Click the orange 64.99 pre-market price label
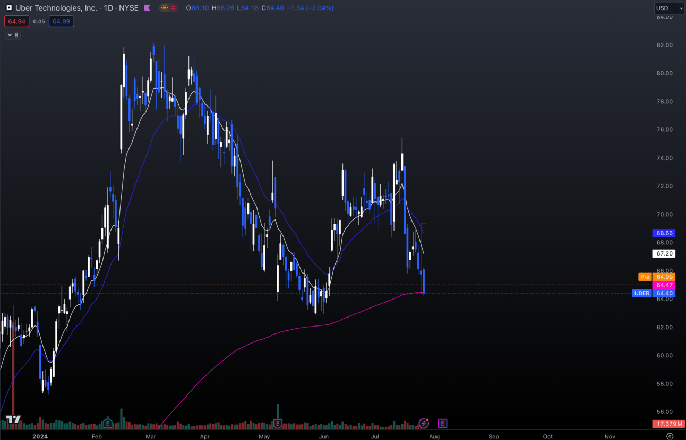The image size is (686, 440). coord(664,277)
